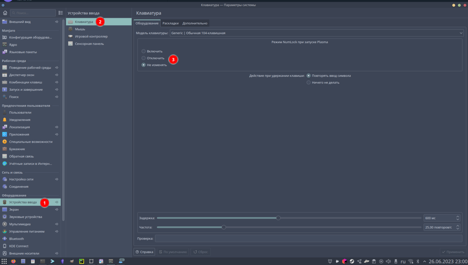Click the Применить apply button
The height and width of the screenshot is (265, 468).
click(453, 252)
